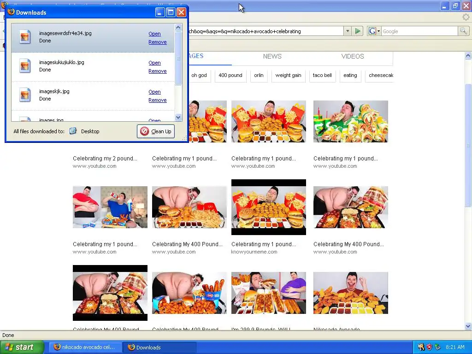
Task: Click the first system tray icon
Action: 421,347
